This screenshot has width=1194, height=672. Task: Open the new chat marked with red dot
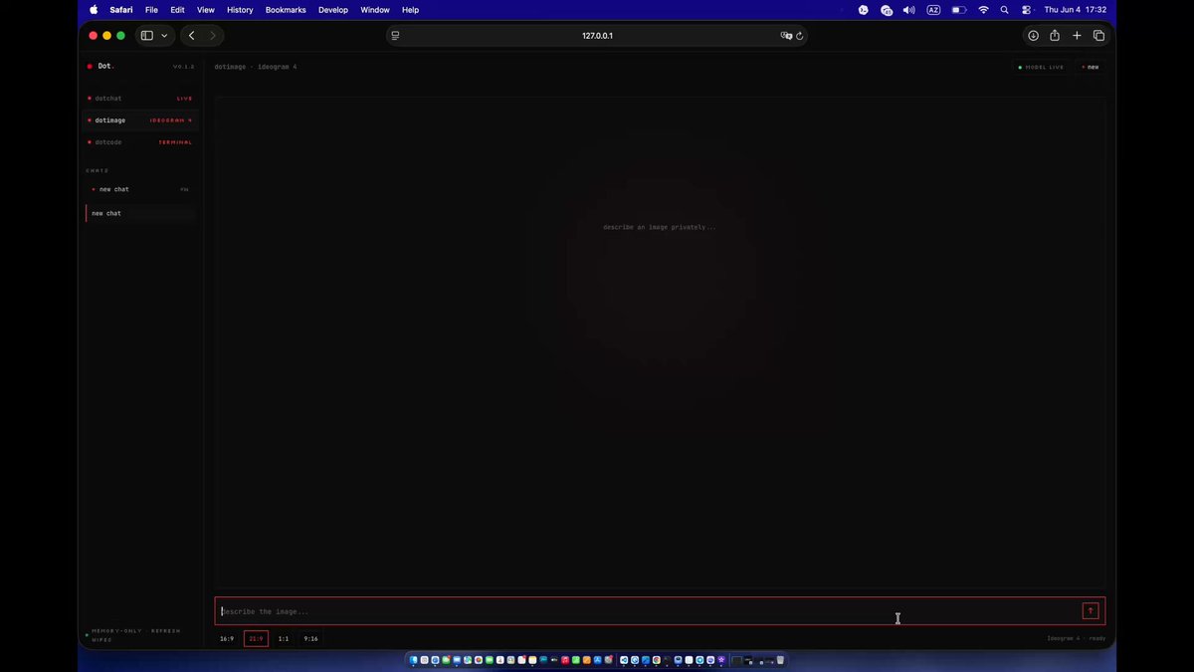pos(140,189)
